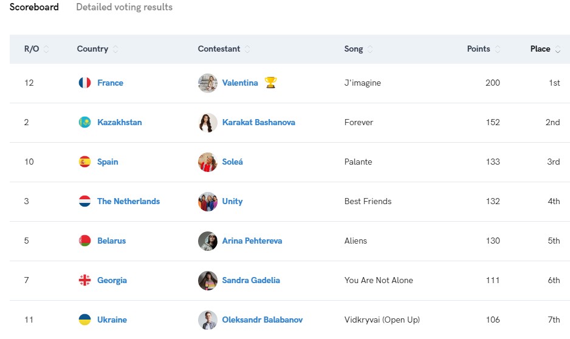Click the France flag icon
Image resolution: width=570 pixels, height=339 pixels.
pyautogui.click(x=84, y=83)
